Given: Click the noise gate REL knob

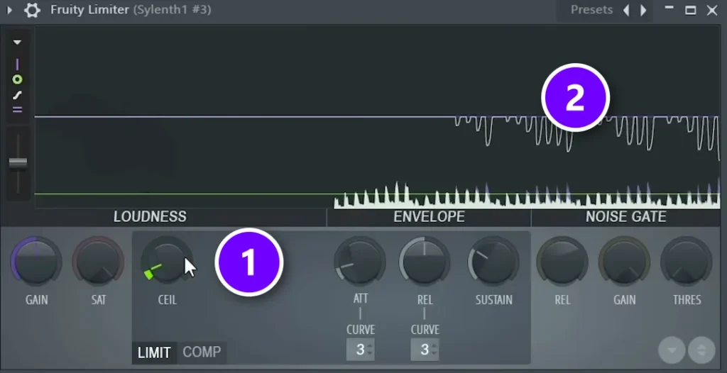Looking at the screenshot, I should tap(562, 262).
